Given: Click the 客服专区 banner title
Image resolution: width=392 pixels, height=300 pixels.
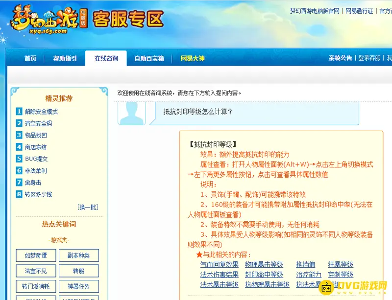Looking at the screenshot, I should tap(128, 19).
